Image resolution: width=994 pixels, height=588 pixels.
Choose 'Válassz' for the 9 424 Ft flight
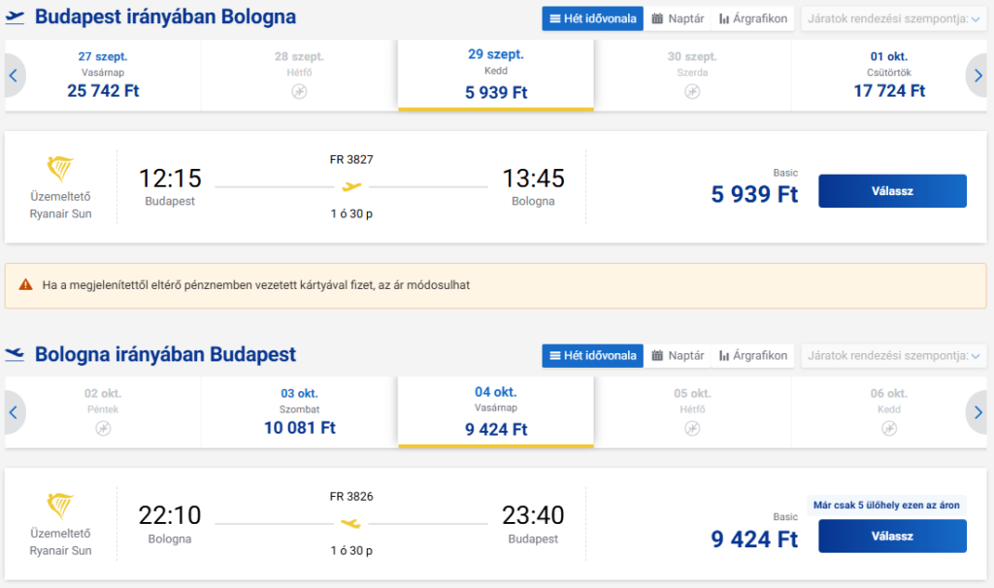click(893, 536)
